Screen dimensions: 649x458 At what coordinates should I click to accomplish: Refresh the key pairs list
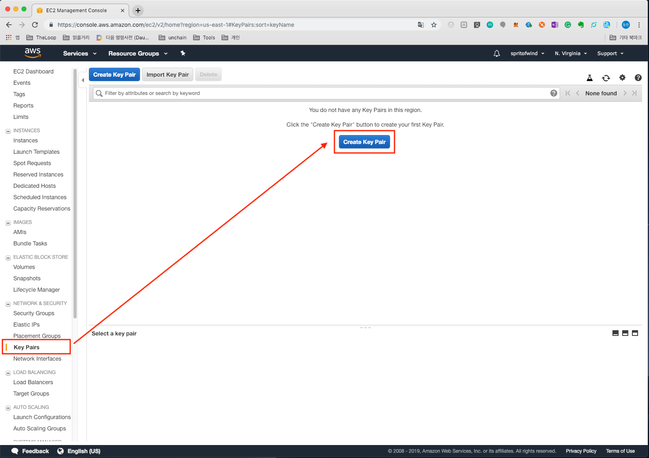pos(606,78)
